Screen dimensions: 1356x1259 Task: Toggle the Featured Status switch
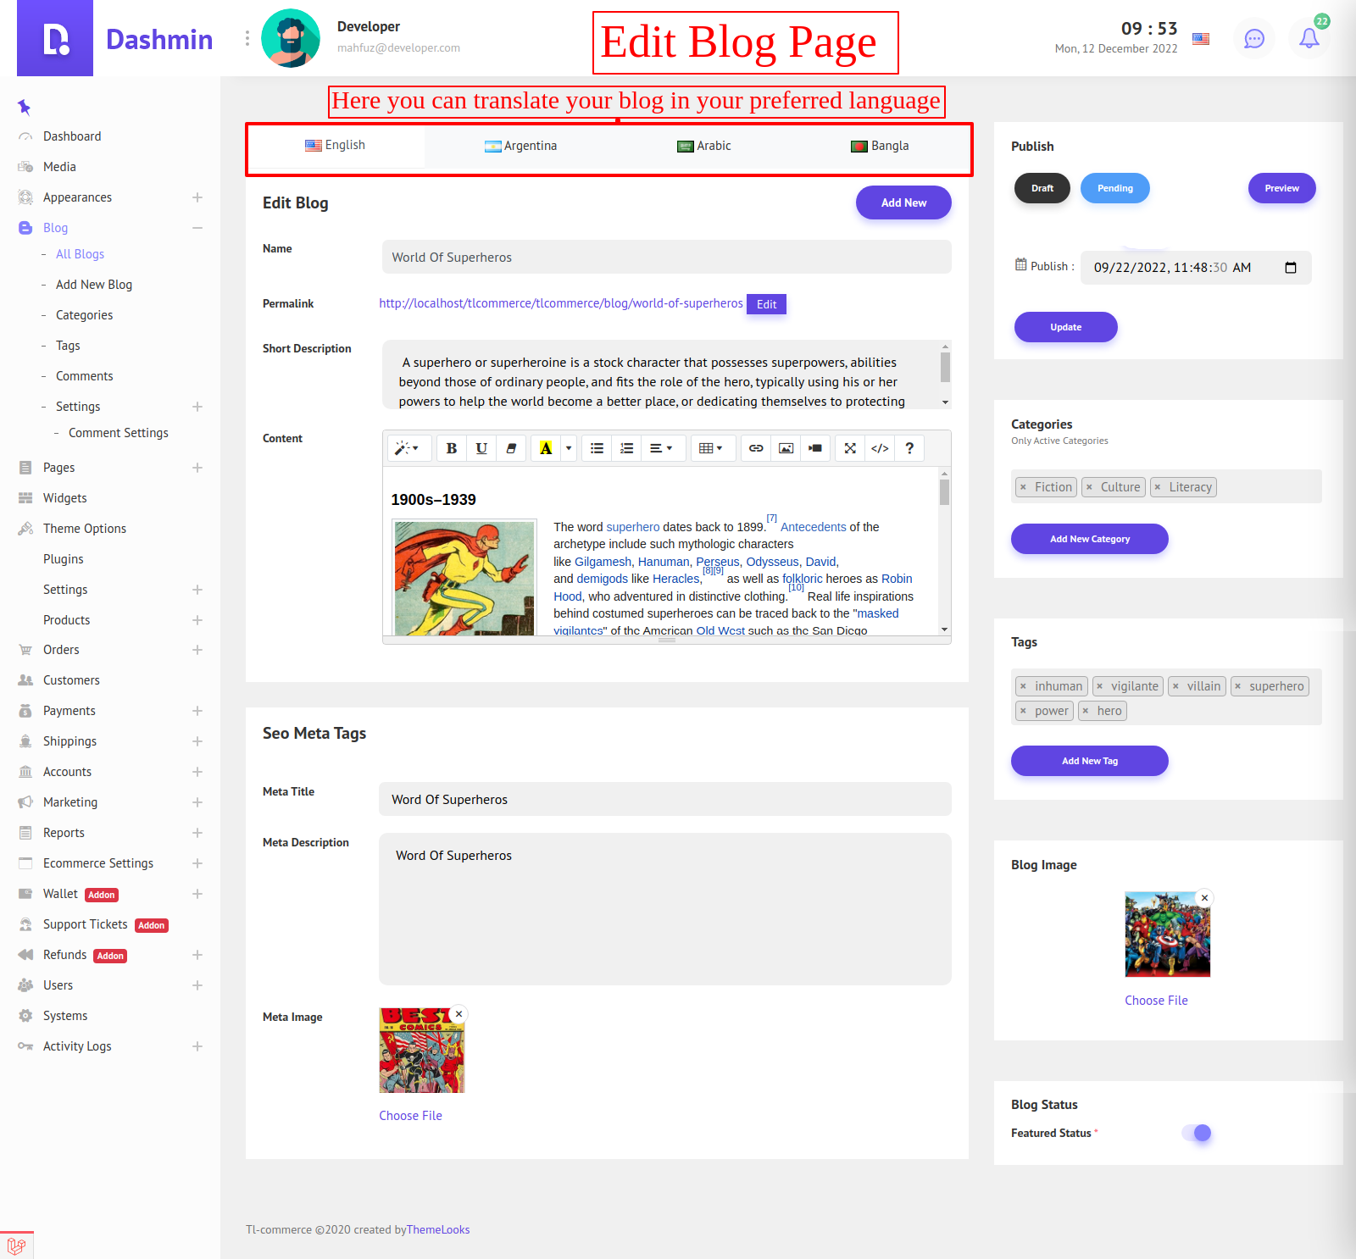click(1197, 1133)
